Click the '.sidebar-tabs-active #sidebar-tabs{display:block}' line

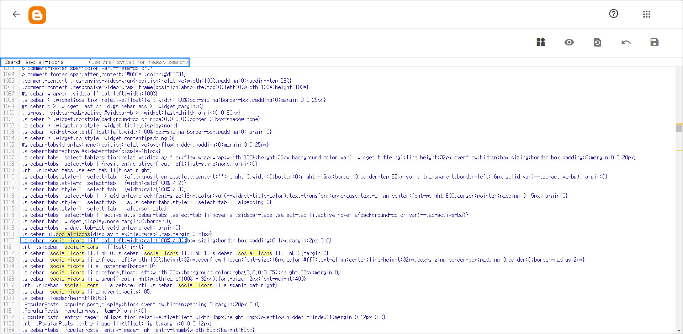(x=91, y=151)
